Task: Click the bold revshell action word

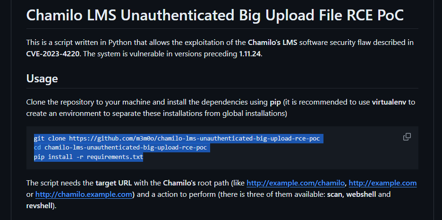Action: click(39, 206)
